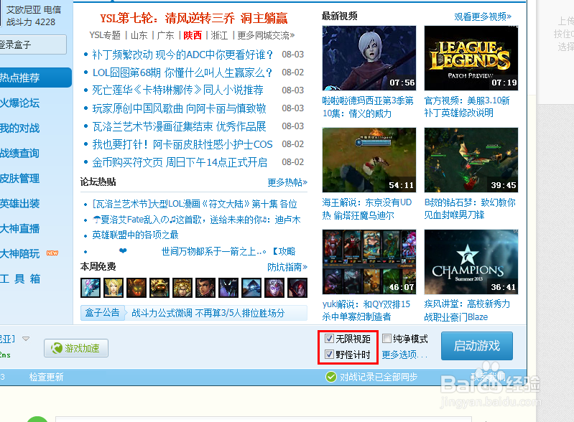
Task: Open the 防坑指南 link
Action: pyautogui.click(x=287, y=267)
